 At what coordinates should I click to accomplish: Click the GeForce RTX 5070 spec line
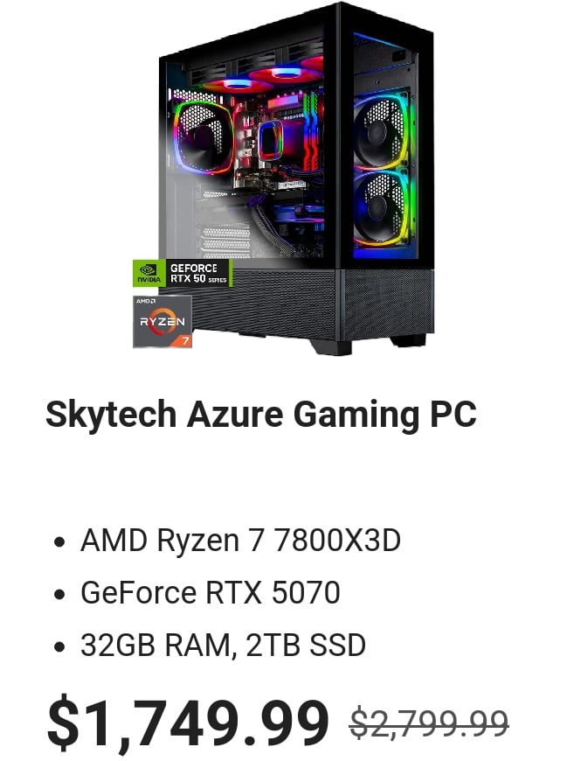211,592
